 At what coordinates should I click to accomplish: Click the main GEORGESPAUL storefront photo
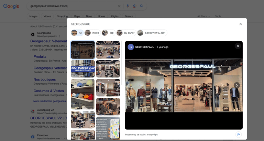[184, 85]
